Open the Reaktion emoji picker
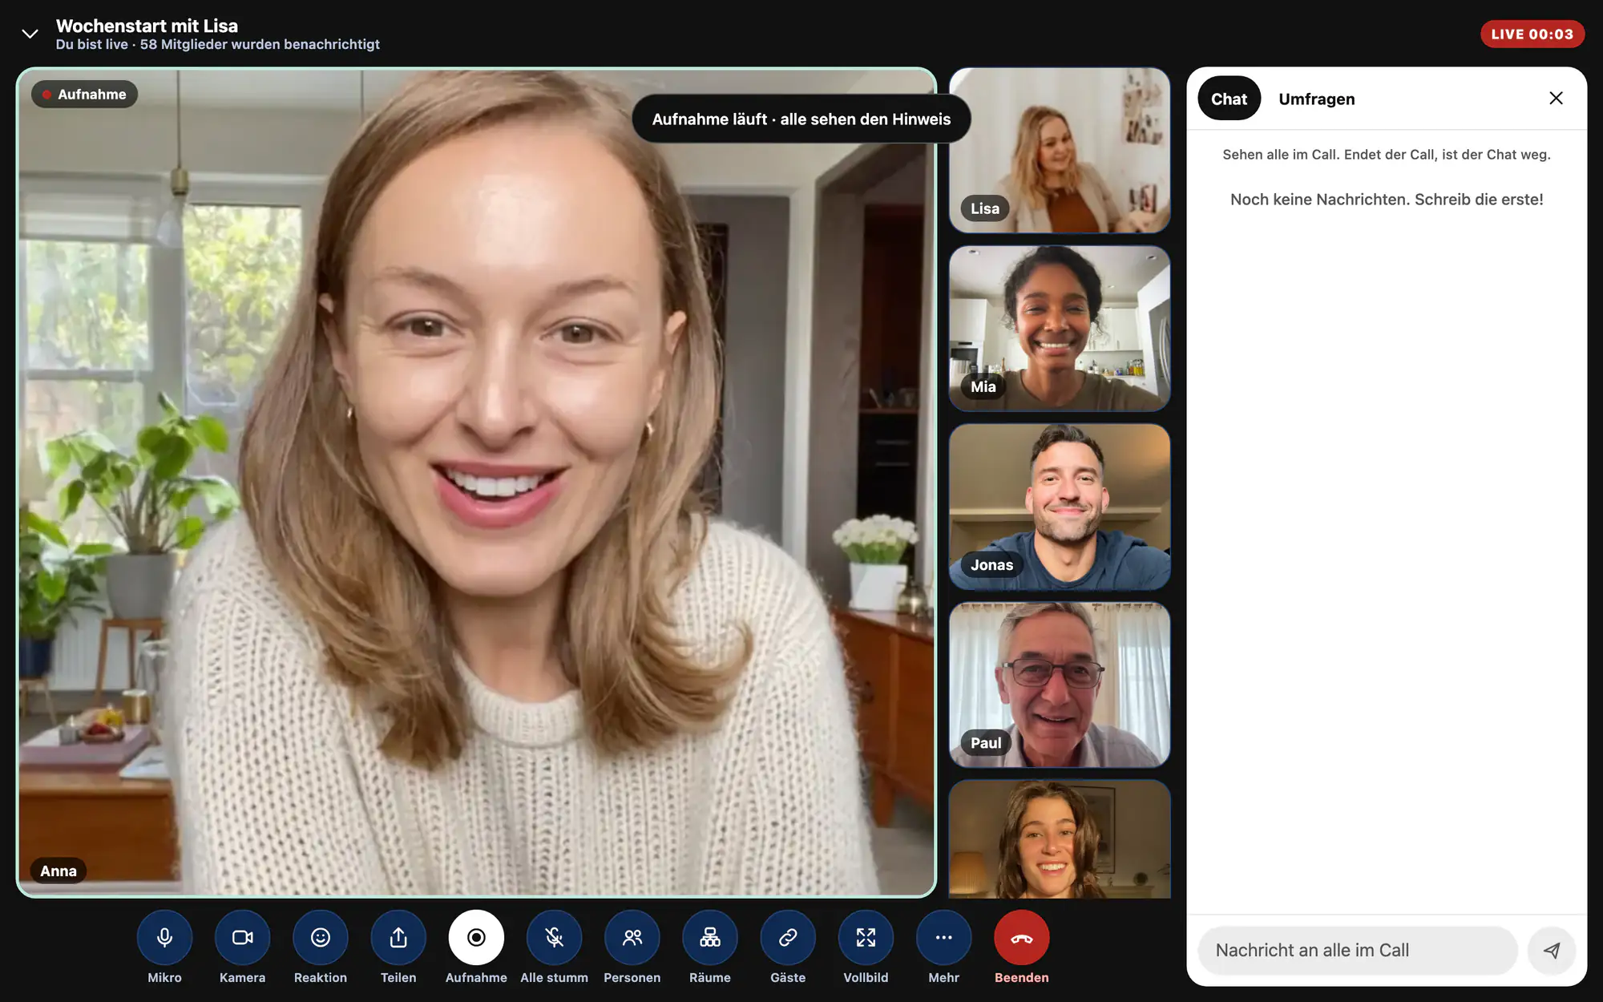 (321, 937)
